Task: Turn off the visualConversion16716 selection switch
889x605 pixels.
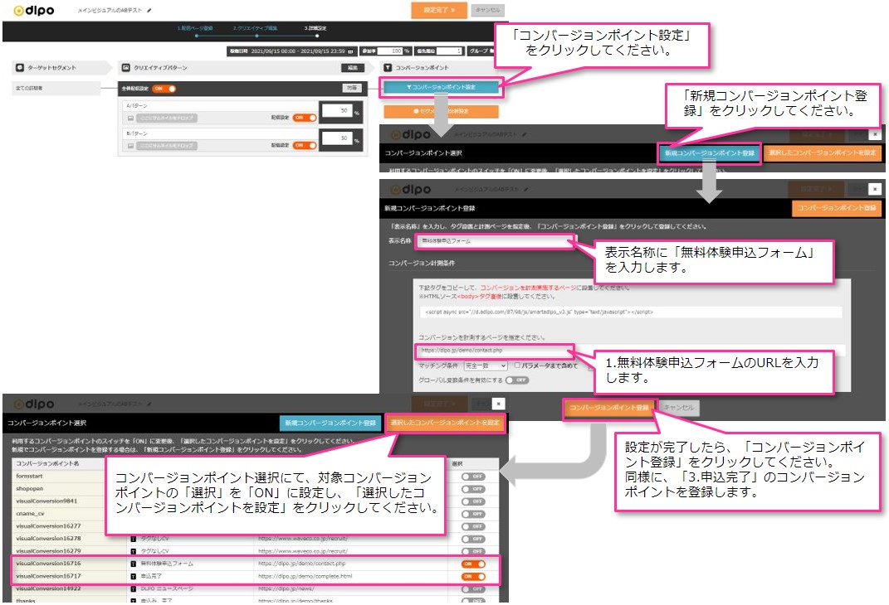Action: (x=473, y=564)
